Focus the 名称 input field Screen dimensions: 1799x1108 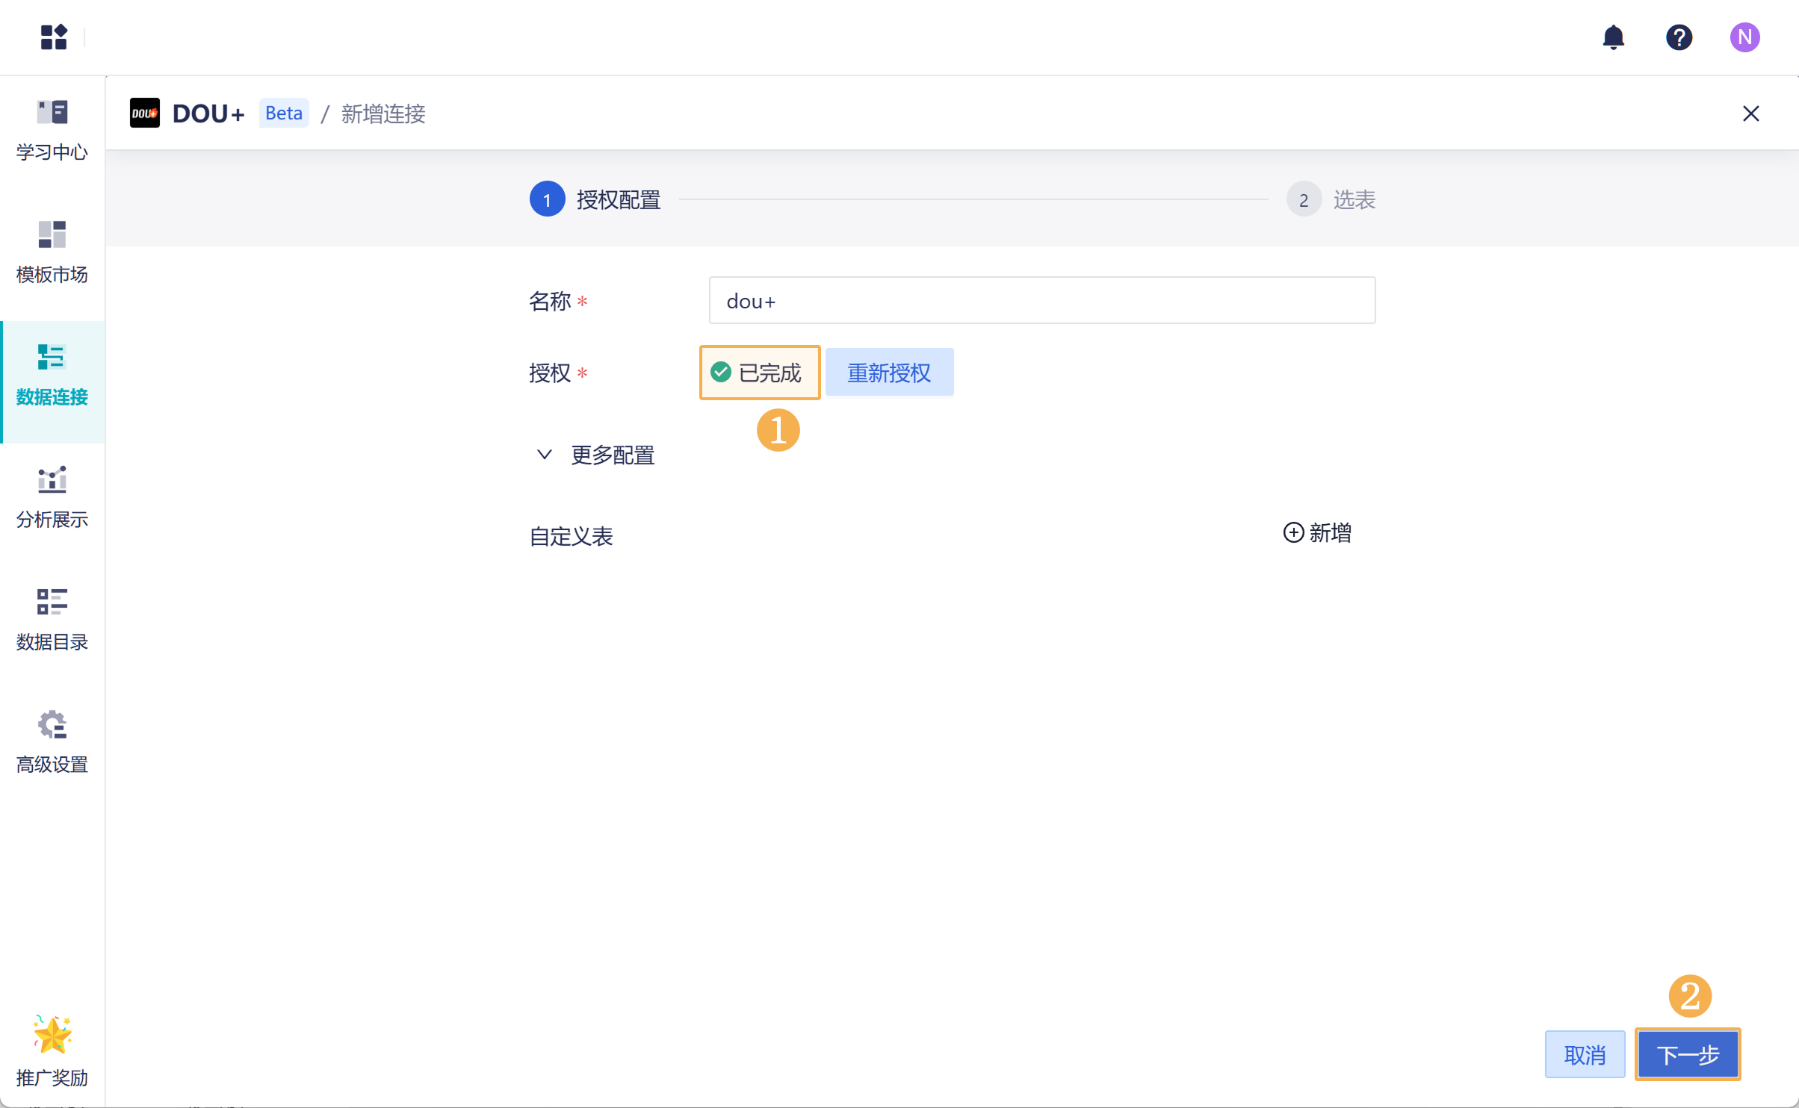point(1041,300)
